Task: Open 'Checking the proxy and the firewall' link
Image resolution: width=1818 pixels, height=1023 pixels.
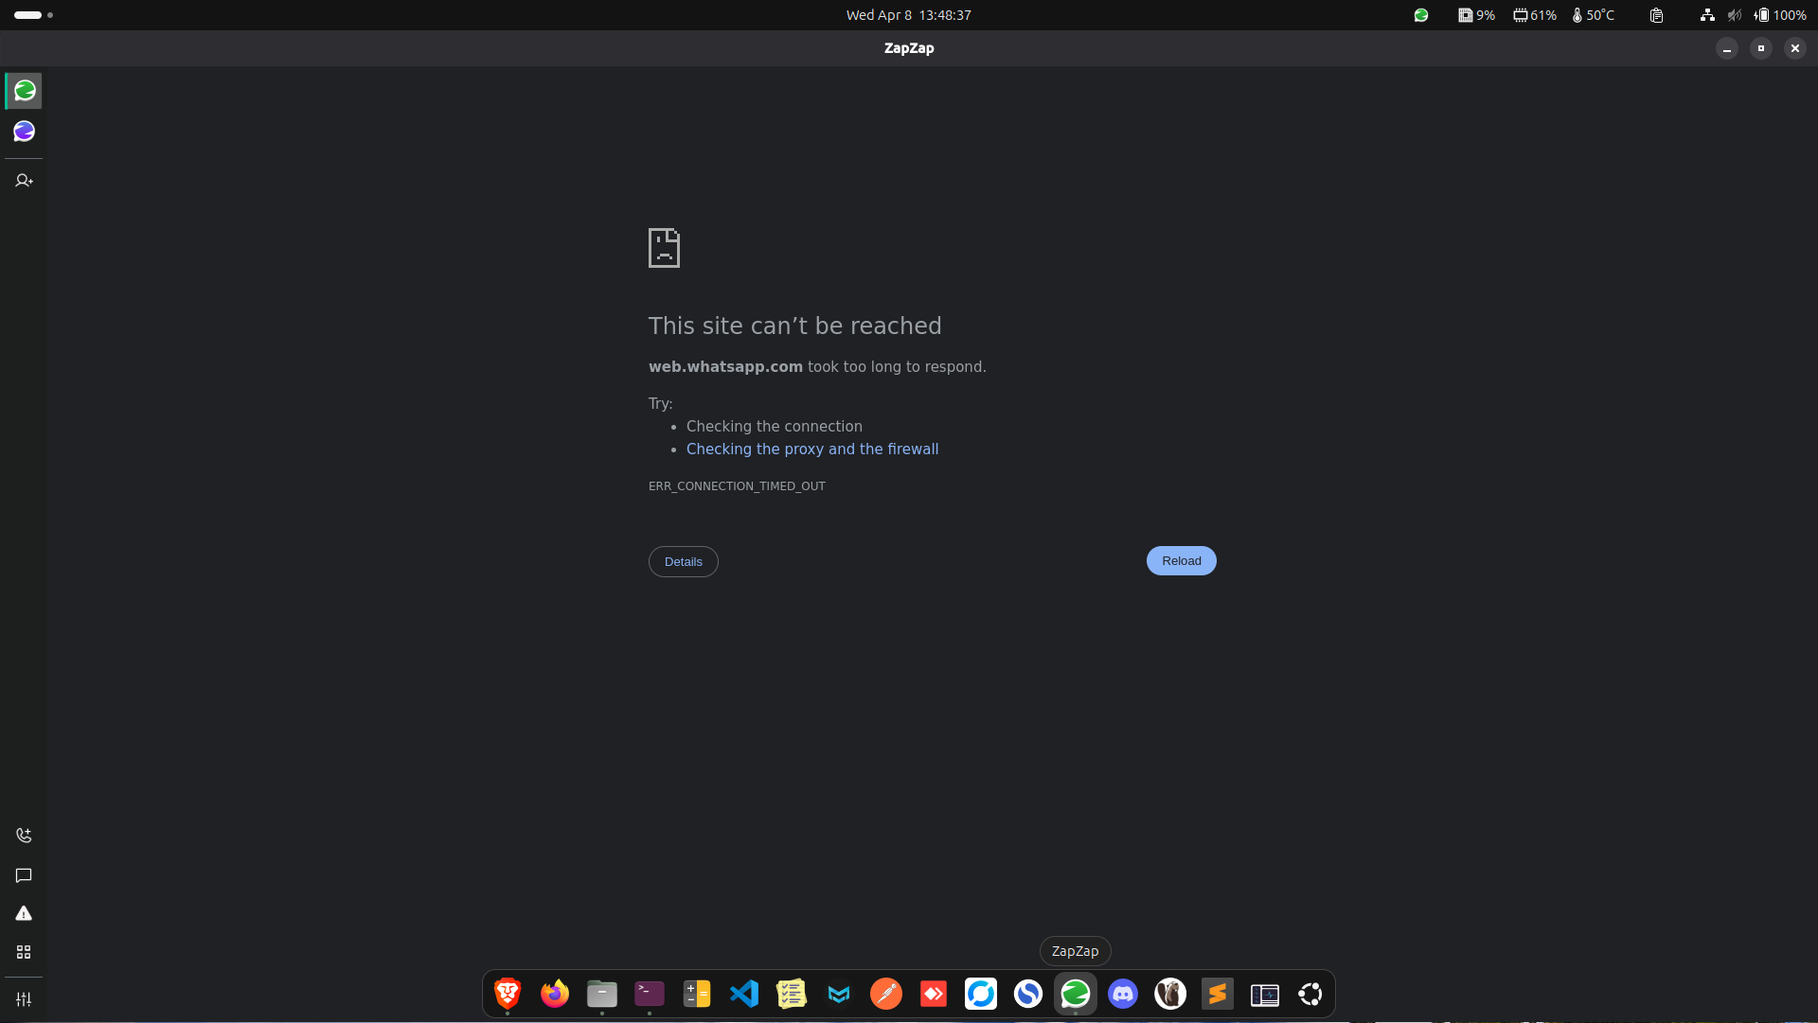Action: tap(811, 450)
